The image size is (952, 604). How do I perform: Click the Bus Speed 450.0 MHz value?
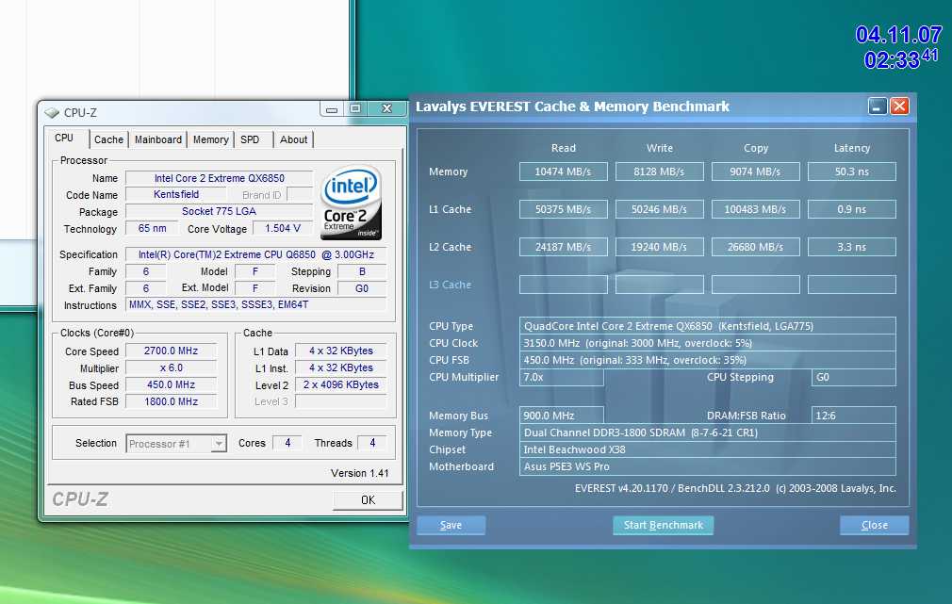point(172,384)
